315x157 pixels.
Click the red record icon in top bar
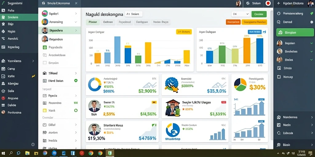pyautogui.click(x=268, y=3)
